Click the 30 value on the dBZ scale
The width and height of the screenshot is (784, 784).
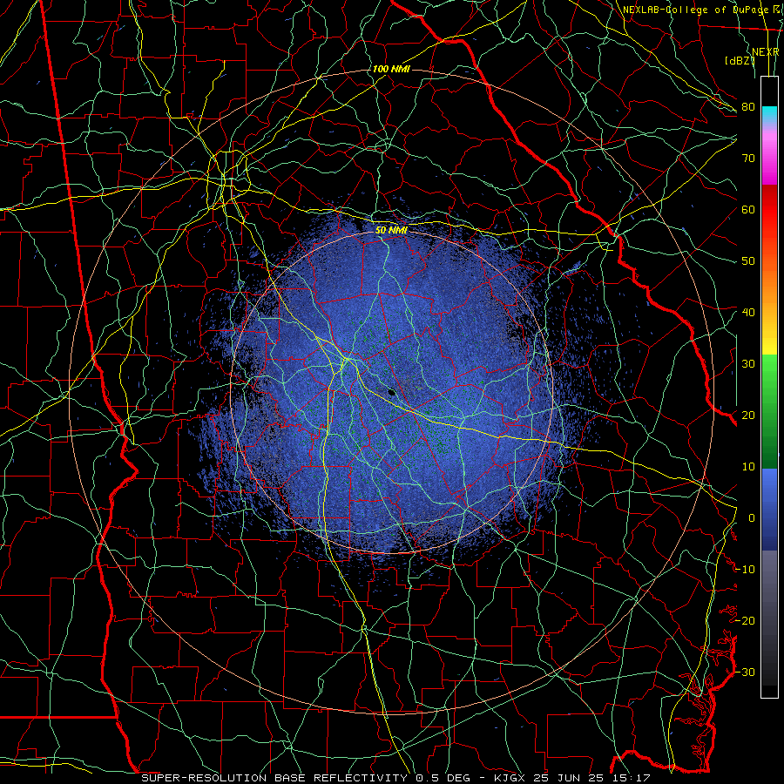click(748, 364)
